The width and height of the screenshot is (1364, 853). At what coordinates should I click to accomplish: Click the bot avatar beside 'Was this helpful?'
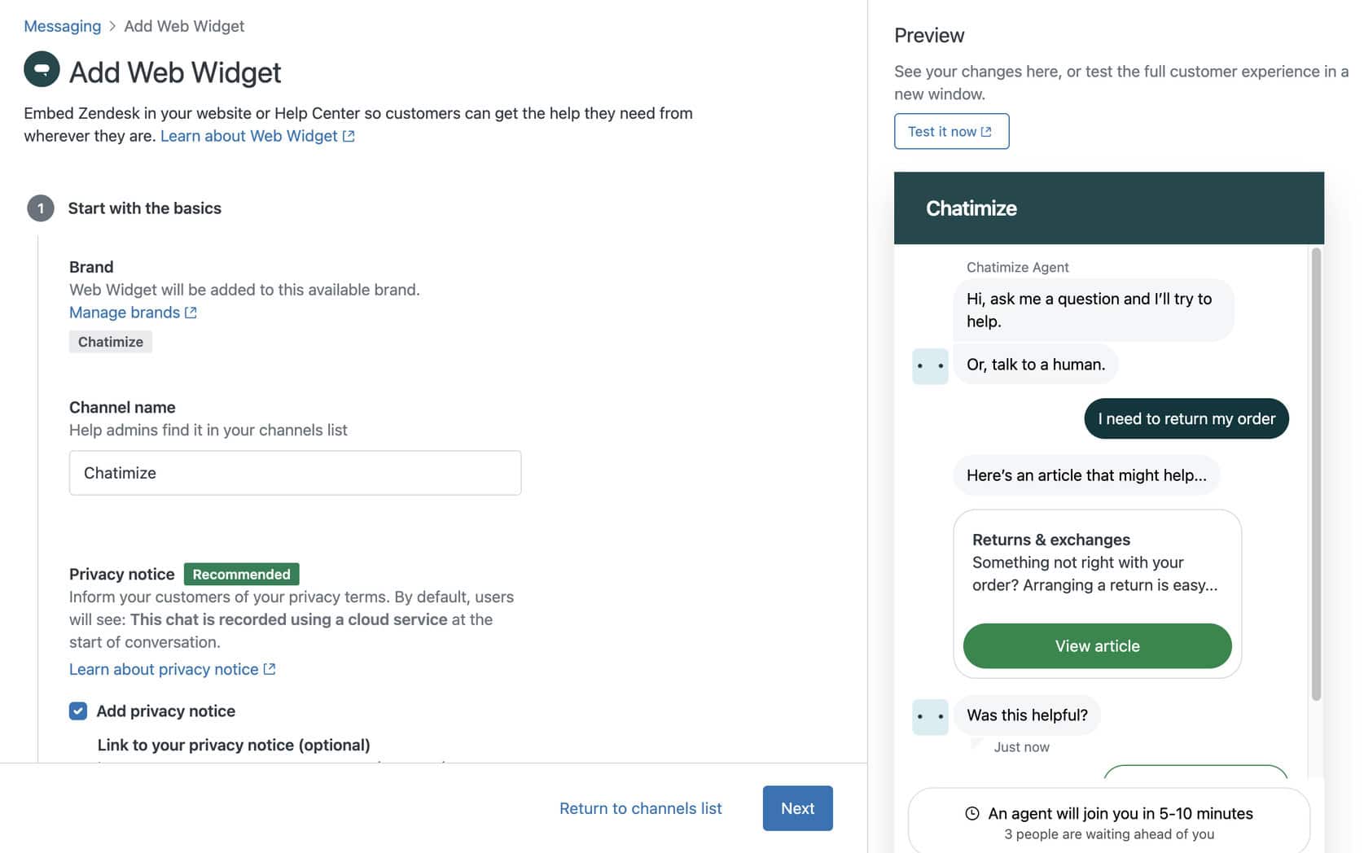coord(930,716)
